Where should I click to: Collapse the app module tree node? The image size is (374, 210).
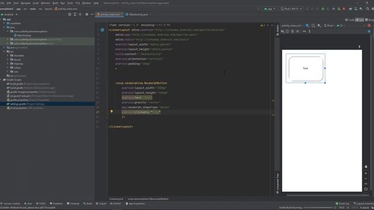coord(1,19)
